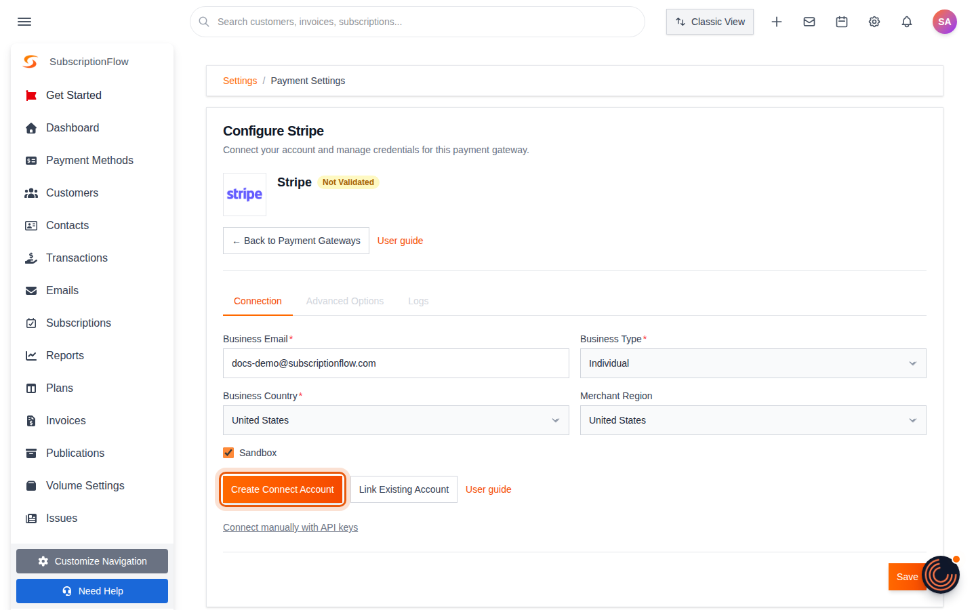
Task: Open User guide link beside Link Existing Account
Action: (489, 489)
